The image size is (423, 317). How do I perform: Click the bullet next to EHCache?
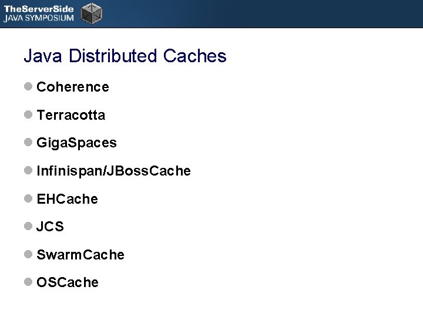point(28,198)
